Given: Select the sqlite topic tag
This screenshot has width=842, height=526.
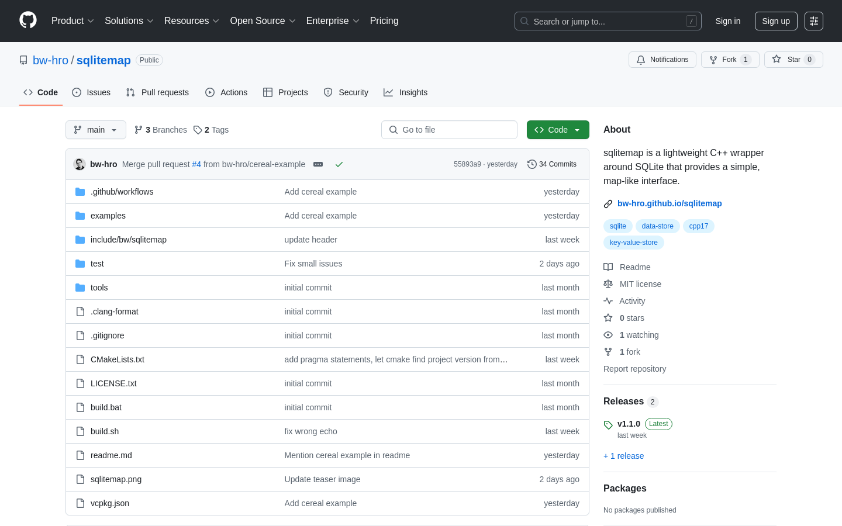Looking at the screenshot, I should pyautogui.click(x=618, y=226).
